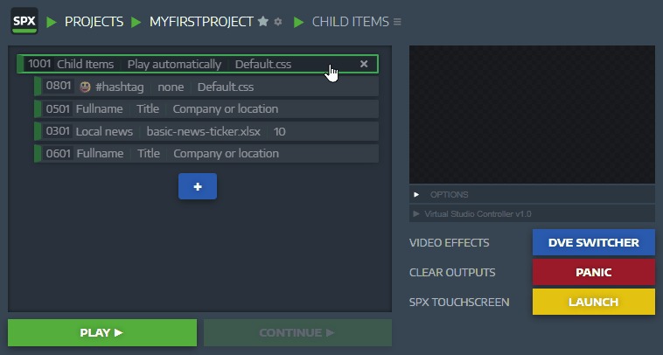Remove the 1001 Child Items row
The image size is (663, 355).
tap(364, 64)
